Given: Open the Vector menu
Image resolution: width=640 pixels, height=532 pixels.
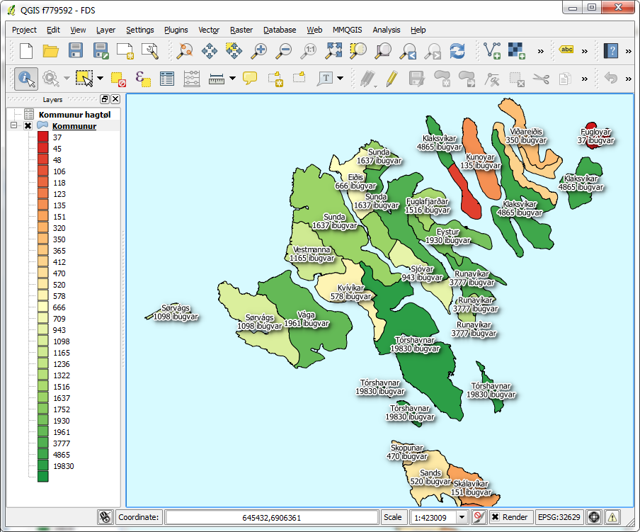Looking at the screenshot, I should click(209, 30).
